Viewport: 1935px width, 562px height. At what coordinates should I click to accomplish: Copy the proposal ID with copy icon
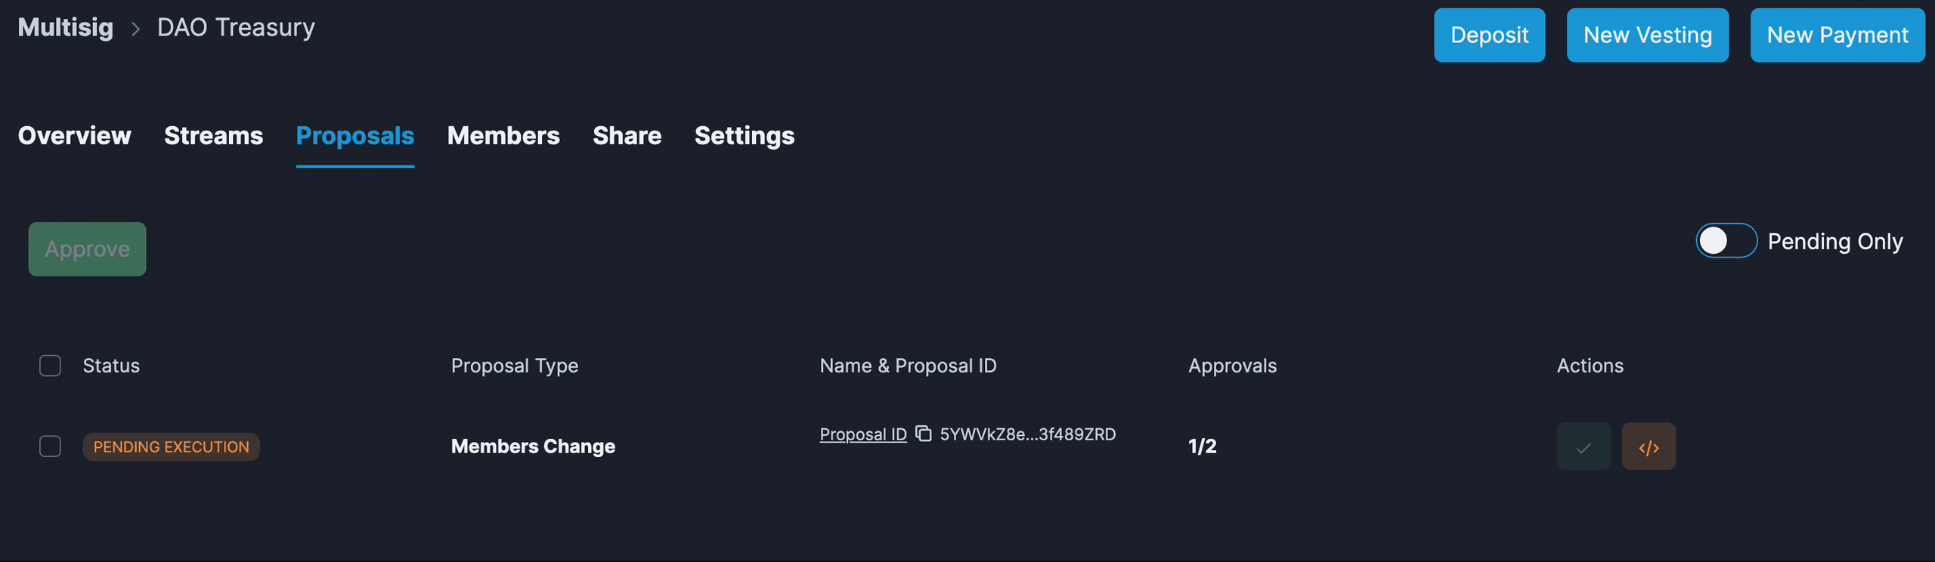tap(923, 434)
